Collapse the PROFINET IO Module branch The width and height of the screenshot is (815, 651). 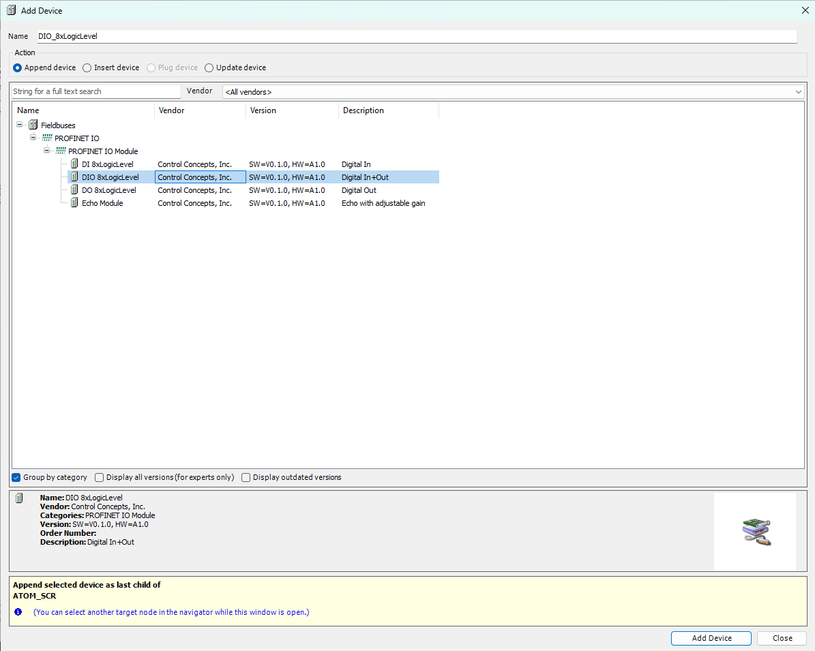click(46, 151)
